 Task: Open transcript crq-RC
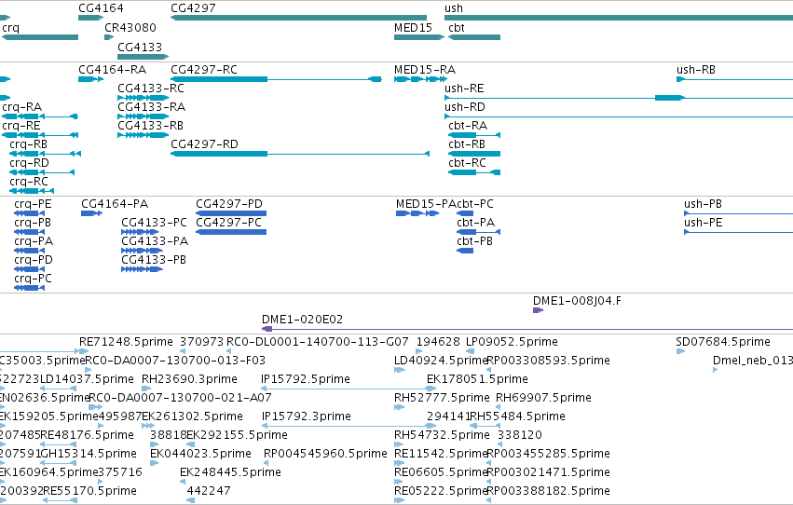coord(29,182)
